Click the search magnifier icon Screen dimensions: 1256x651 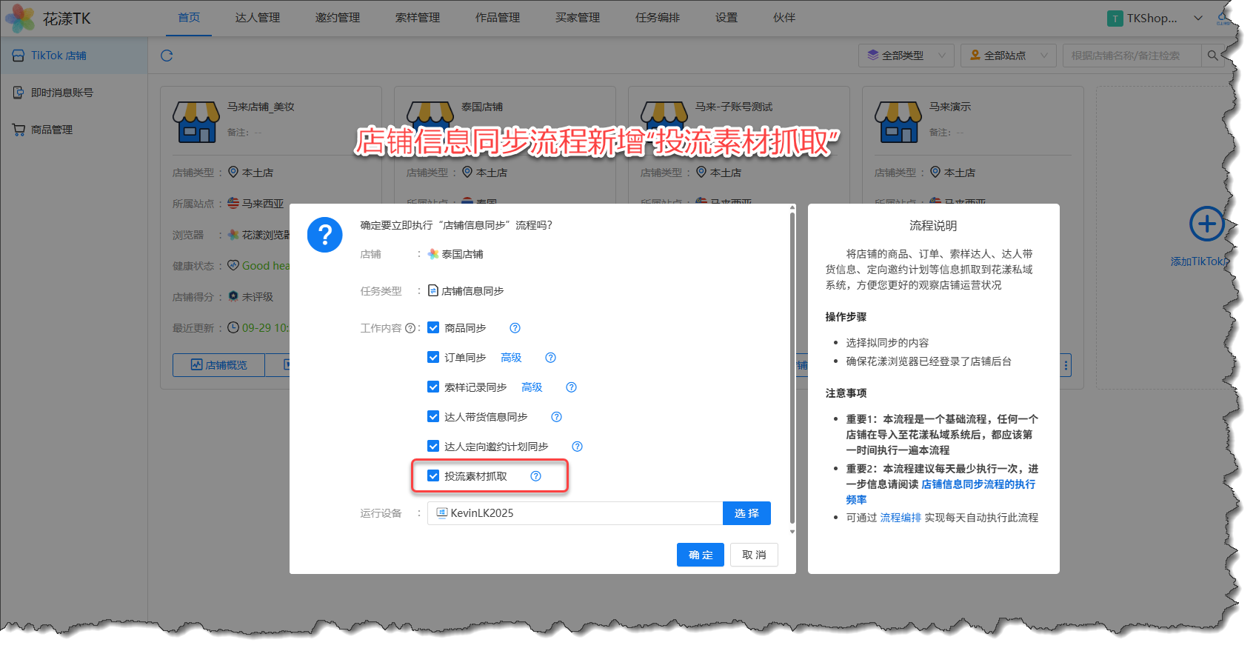[1212, 56]
